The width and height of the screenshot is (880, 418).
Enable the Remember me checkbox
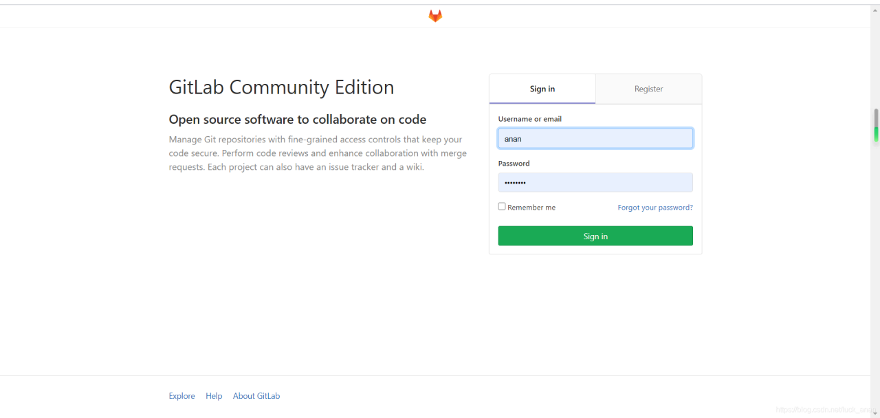[x=502, y=206]
